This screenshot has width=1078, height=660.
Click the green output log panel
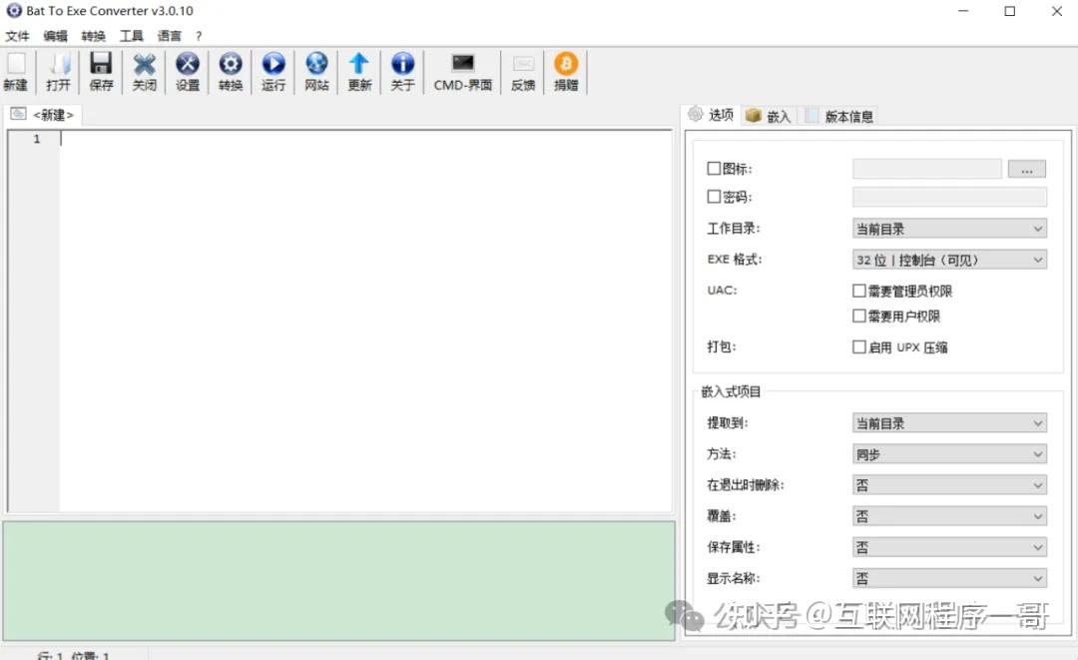339,581
